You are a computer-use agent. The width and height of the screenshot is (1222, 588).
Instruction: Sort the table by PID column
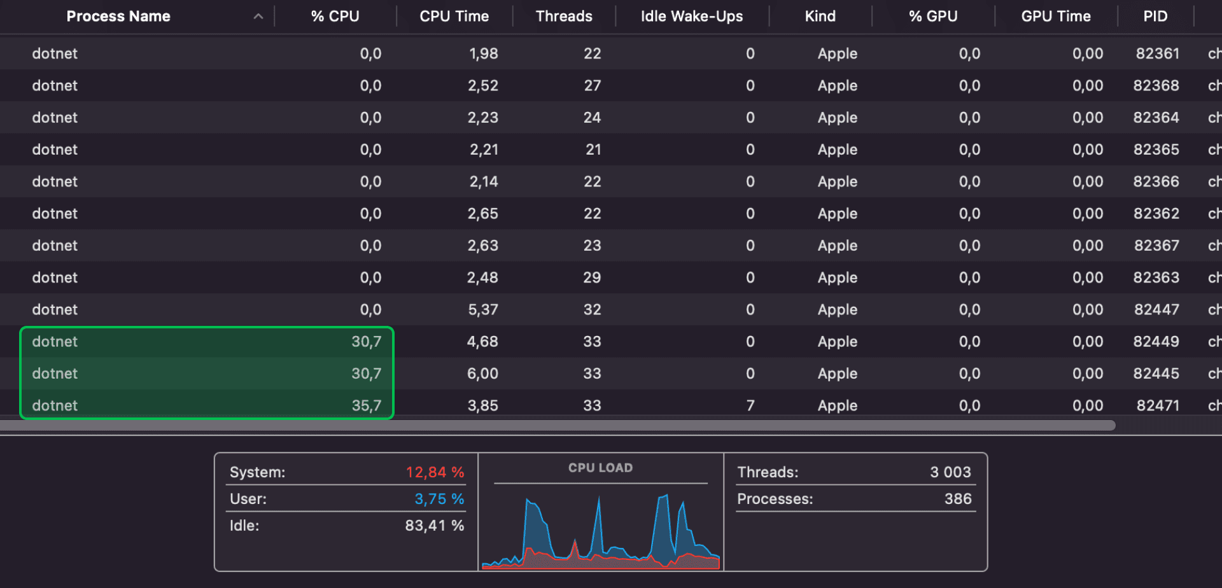click(1155, 16)
